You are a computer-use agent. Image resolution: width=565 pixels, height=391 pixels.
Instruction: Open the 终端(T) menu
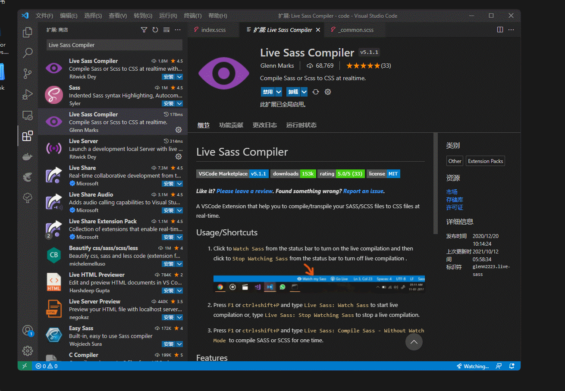(x=193, y=16)
